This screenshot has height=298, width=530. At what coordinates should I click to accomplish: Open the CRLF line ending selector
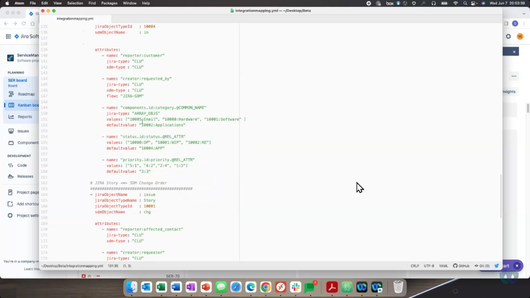[x=415, y=266]
